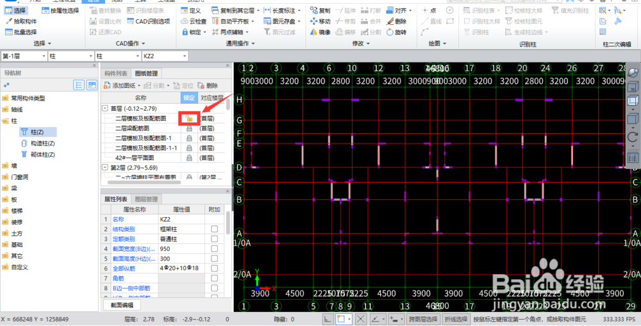Switch navigation tree to panel view icon
This screenshot has height=326, width=641.
92,85
